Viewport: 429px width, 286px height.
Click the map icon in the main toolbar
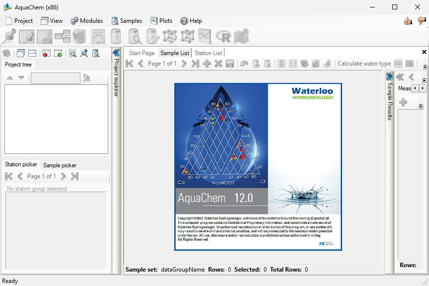pos(241,36)
